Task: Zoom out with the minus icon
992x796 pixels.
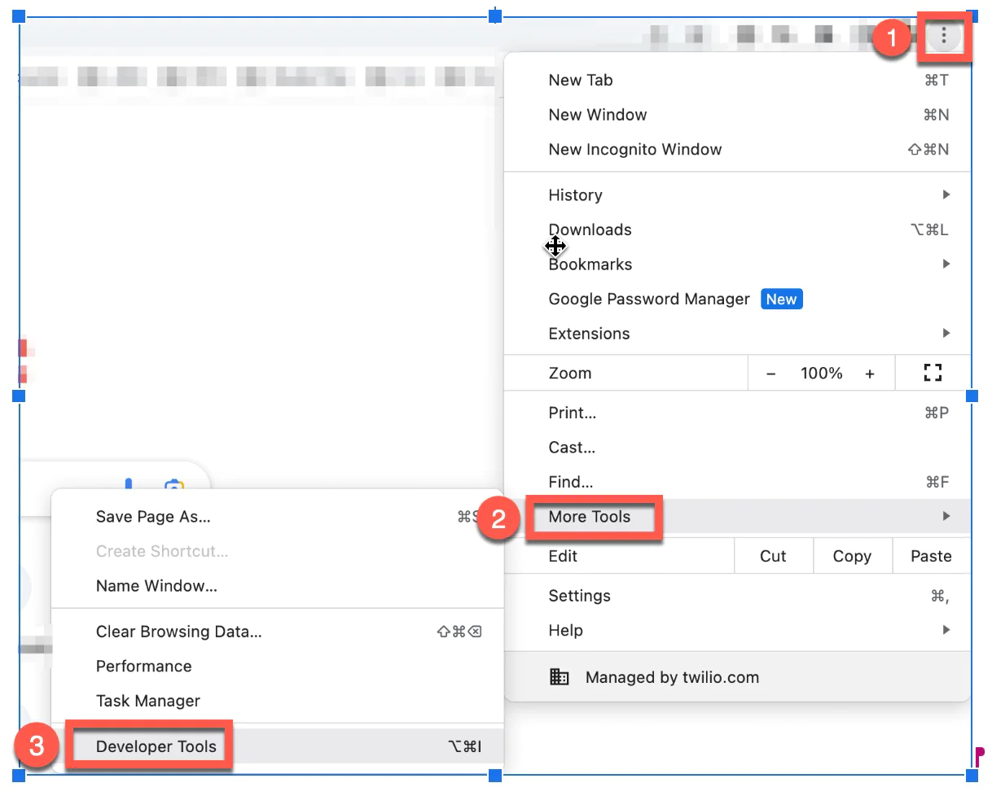Action: tap(770, 373)
